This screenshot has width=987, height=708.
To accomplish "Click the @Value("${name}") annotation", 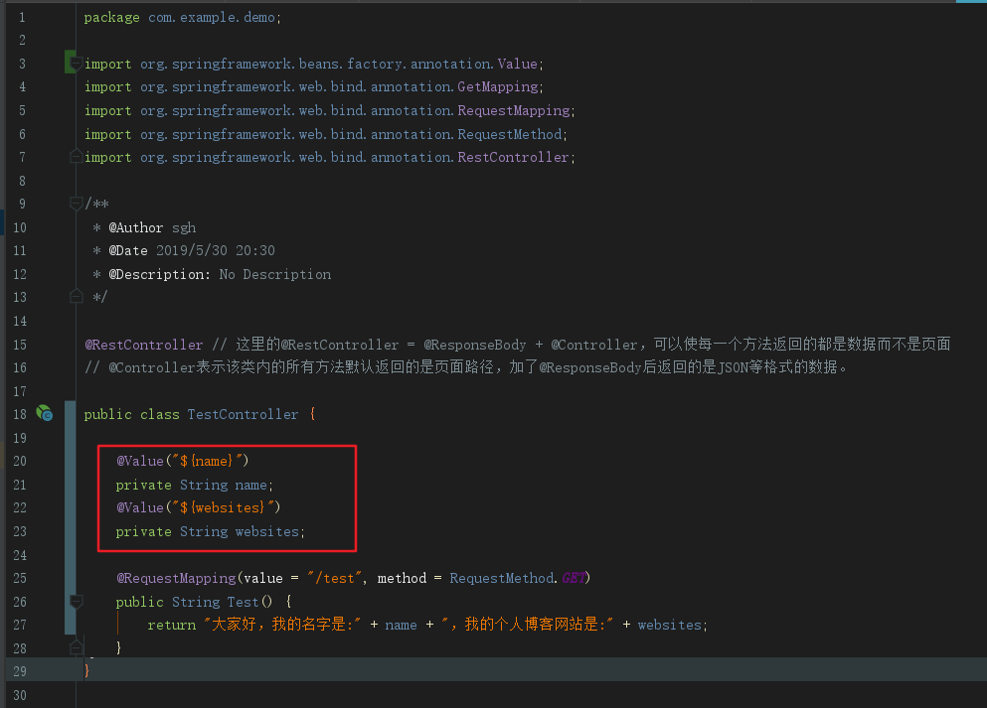I will (183, 461).
